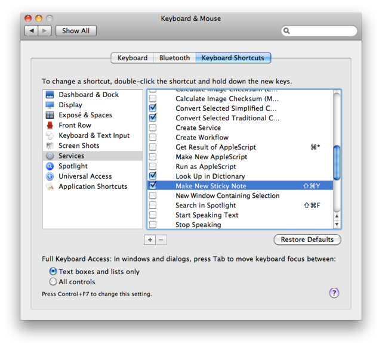The height and width of the screenshot is (348, 382).
Task: Enable Calculate Image Checksum (M... checkbox
Action: [x=153, y=98]
